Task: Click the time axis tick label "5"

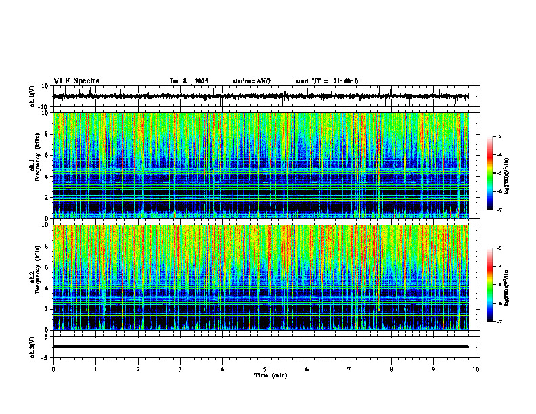Action: tap(265, 369)
